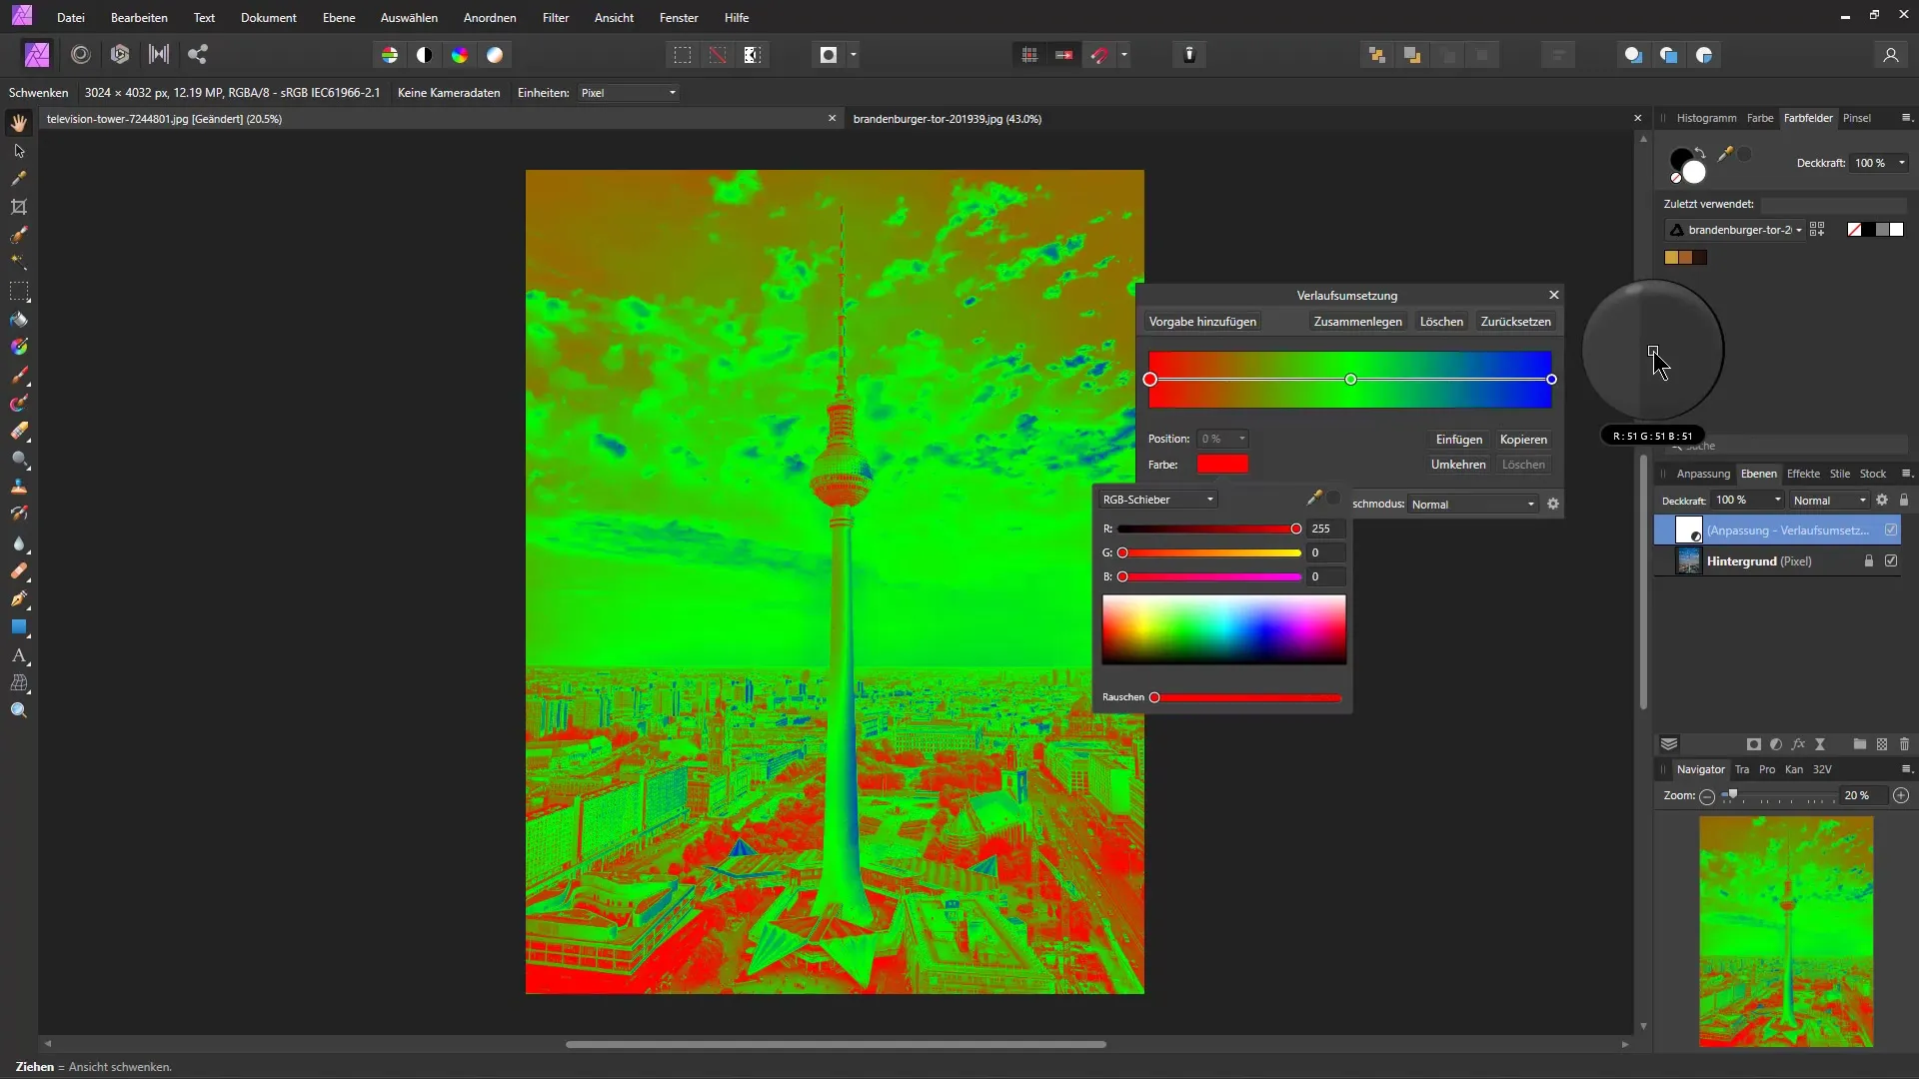Open the Develop Persona icon
This screenshot has width=1919, height=1079.
[x=120, y=55]
